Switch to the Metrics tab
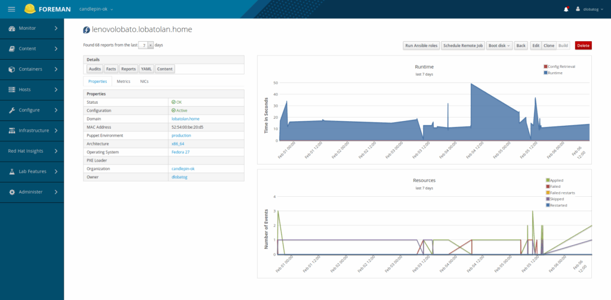This screenshot has width=611, height=300. pyautogui.click(x=124, y=81)
